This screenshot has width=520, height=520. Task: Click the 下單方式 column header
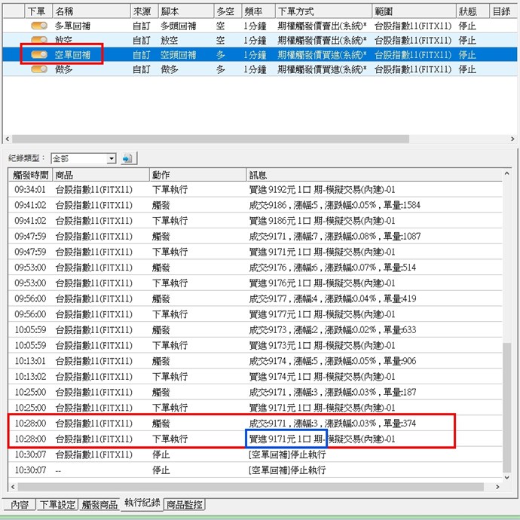click(x=323, y=11)
